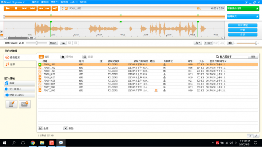Open the 編輯 Edit menu
262x147 pixels.
pyautogui.click(x=45, y=2)
